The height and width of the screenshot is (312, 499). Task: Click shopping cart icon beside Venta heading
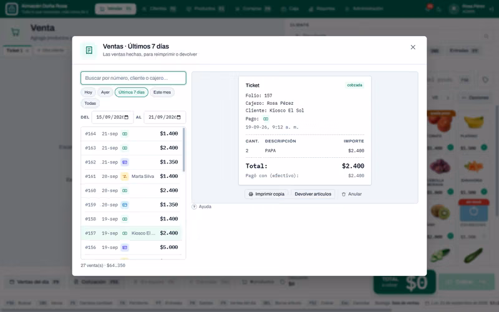point(15,32)
